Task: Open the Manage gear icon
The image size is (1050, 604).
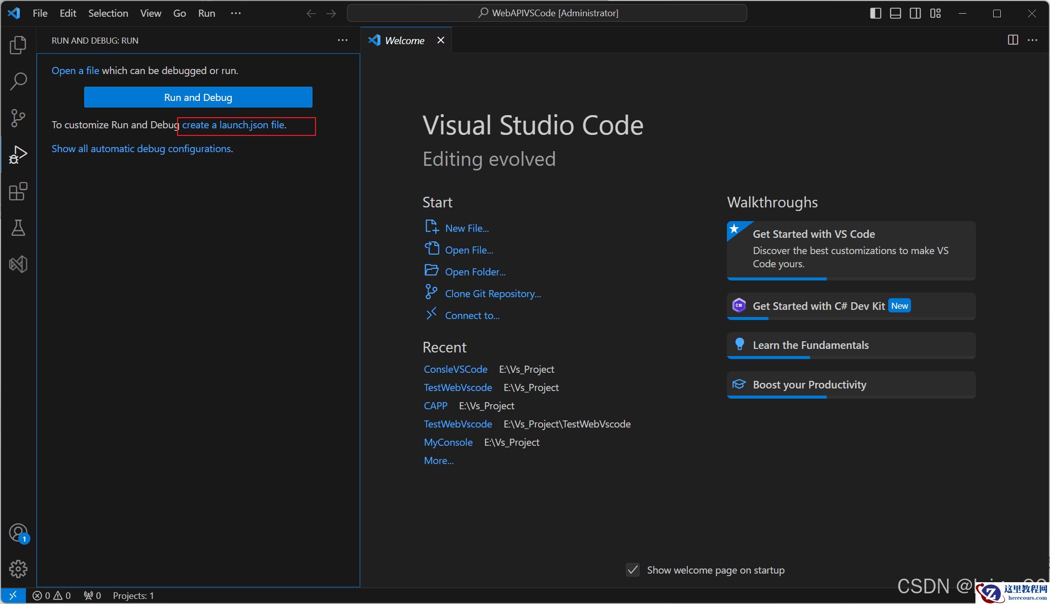Action: [x=18, y=569]
